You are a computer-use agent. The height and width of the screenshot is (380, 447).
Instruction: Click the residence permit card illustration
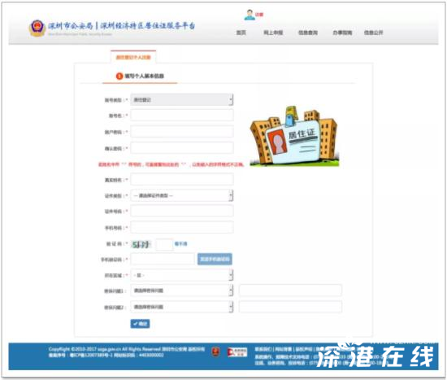294,136
